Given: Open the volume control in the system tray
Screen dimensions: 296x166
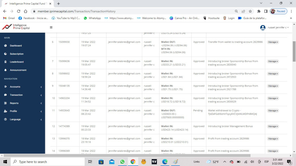Looking at the screenshot, I should 252,162.
